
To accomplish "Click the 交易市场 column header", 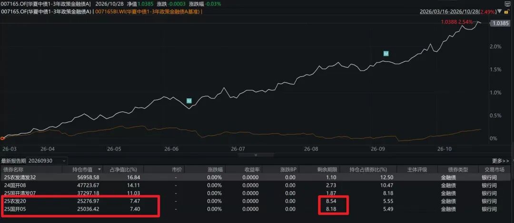I will [x=495, y=170].
